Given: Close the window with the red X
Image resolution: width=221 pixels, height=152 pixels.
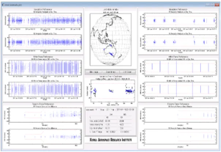Looking at the screenshot, I should [x=217, y=5].
